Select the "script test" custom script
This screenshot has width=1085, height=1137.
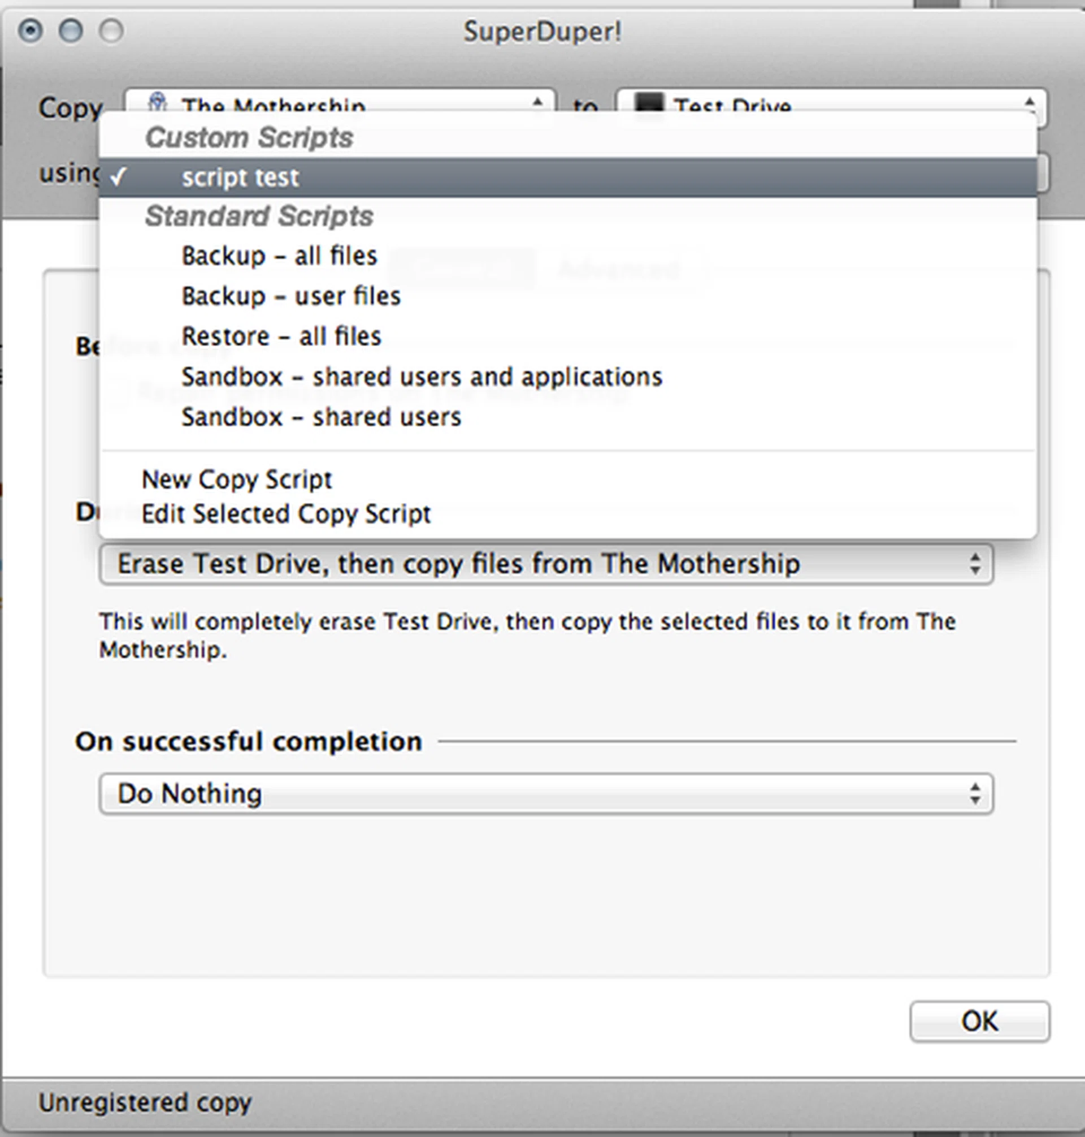(x=241, y=177)
